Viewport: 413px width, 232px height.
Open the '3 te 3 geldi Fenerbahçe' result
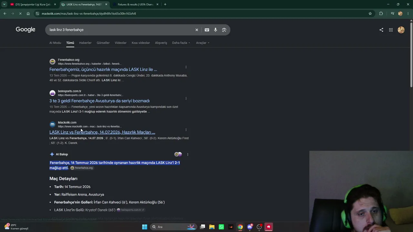pos(99,101)
